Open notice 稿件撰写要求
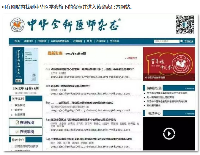Viewport: 200px width, 155px height. pos(153,105)
